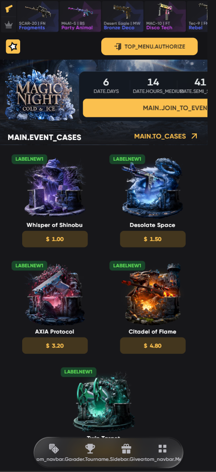Image resolution: width=216 pixels, height=472 pixels.
Task: Open the yellow star logo button
Action: click(13, 46)
